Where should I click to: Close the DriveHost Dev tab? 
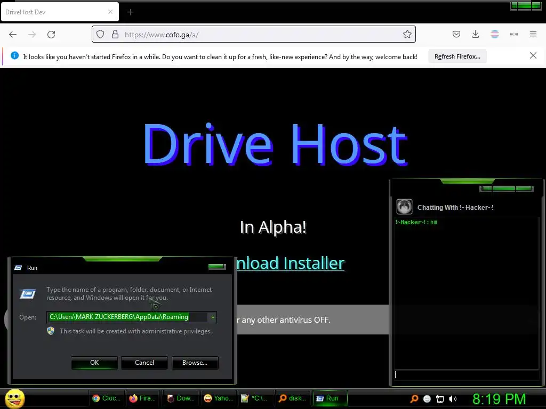110,12
